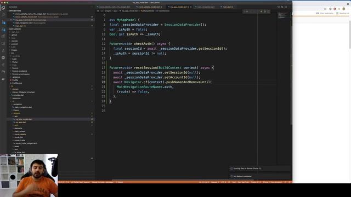Viewport: 351px width, 197px height.
Task: Click the bottom whale-like icon in the activity bar
Action: click(x=3, y=79)
